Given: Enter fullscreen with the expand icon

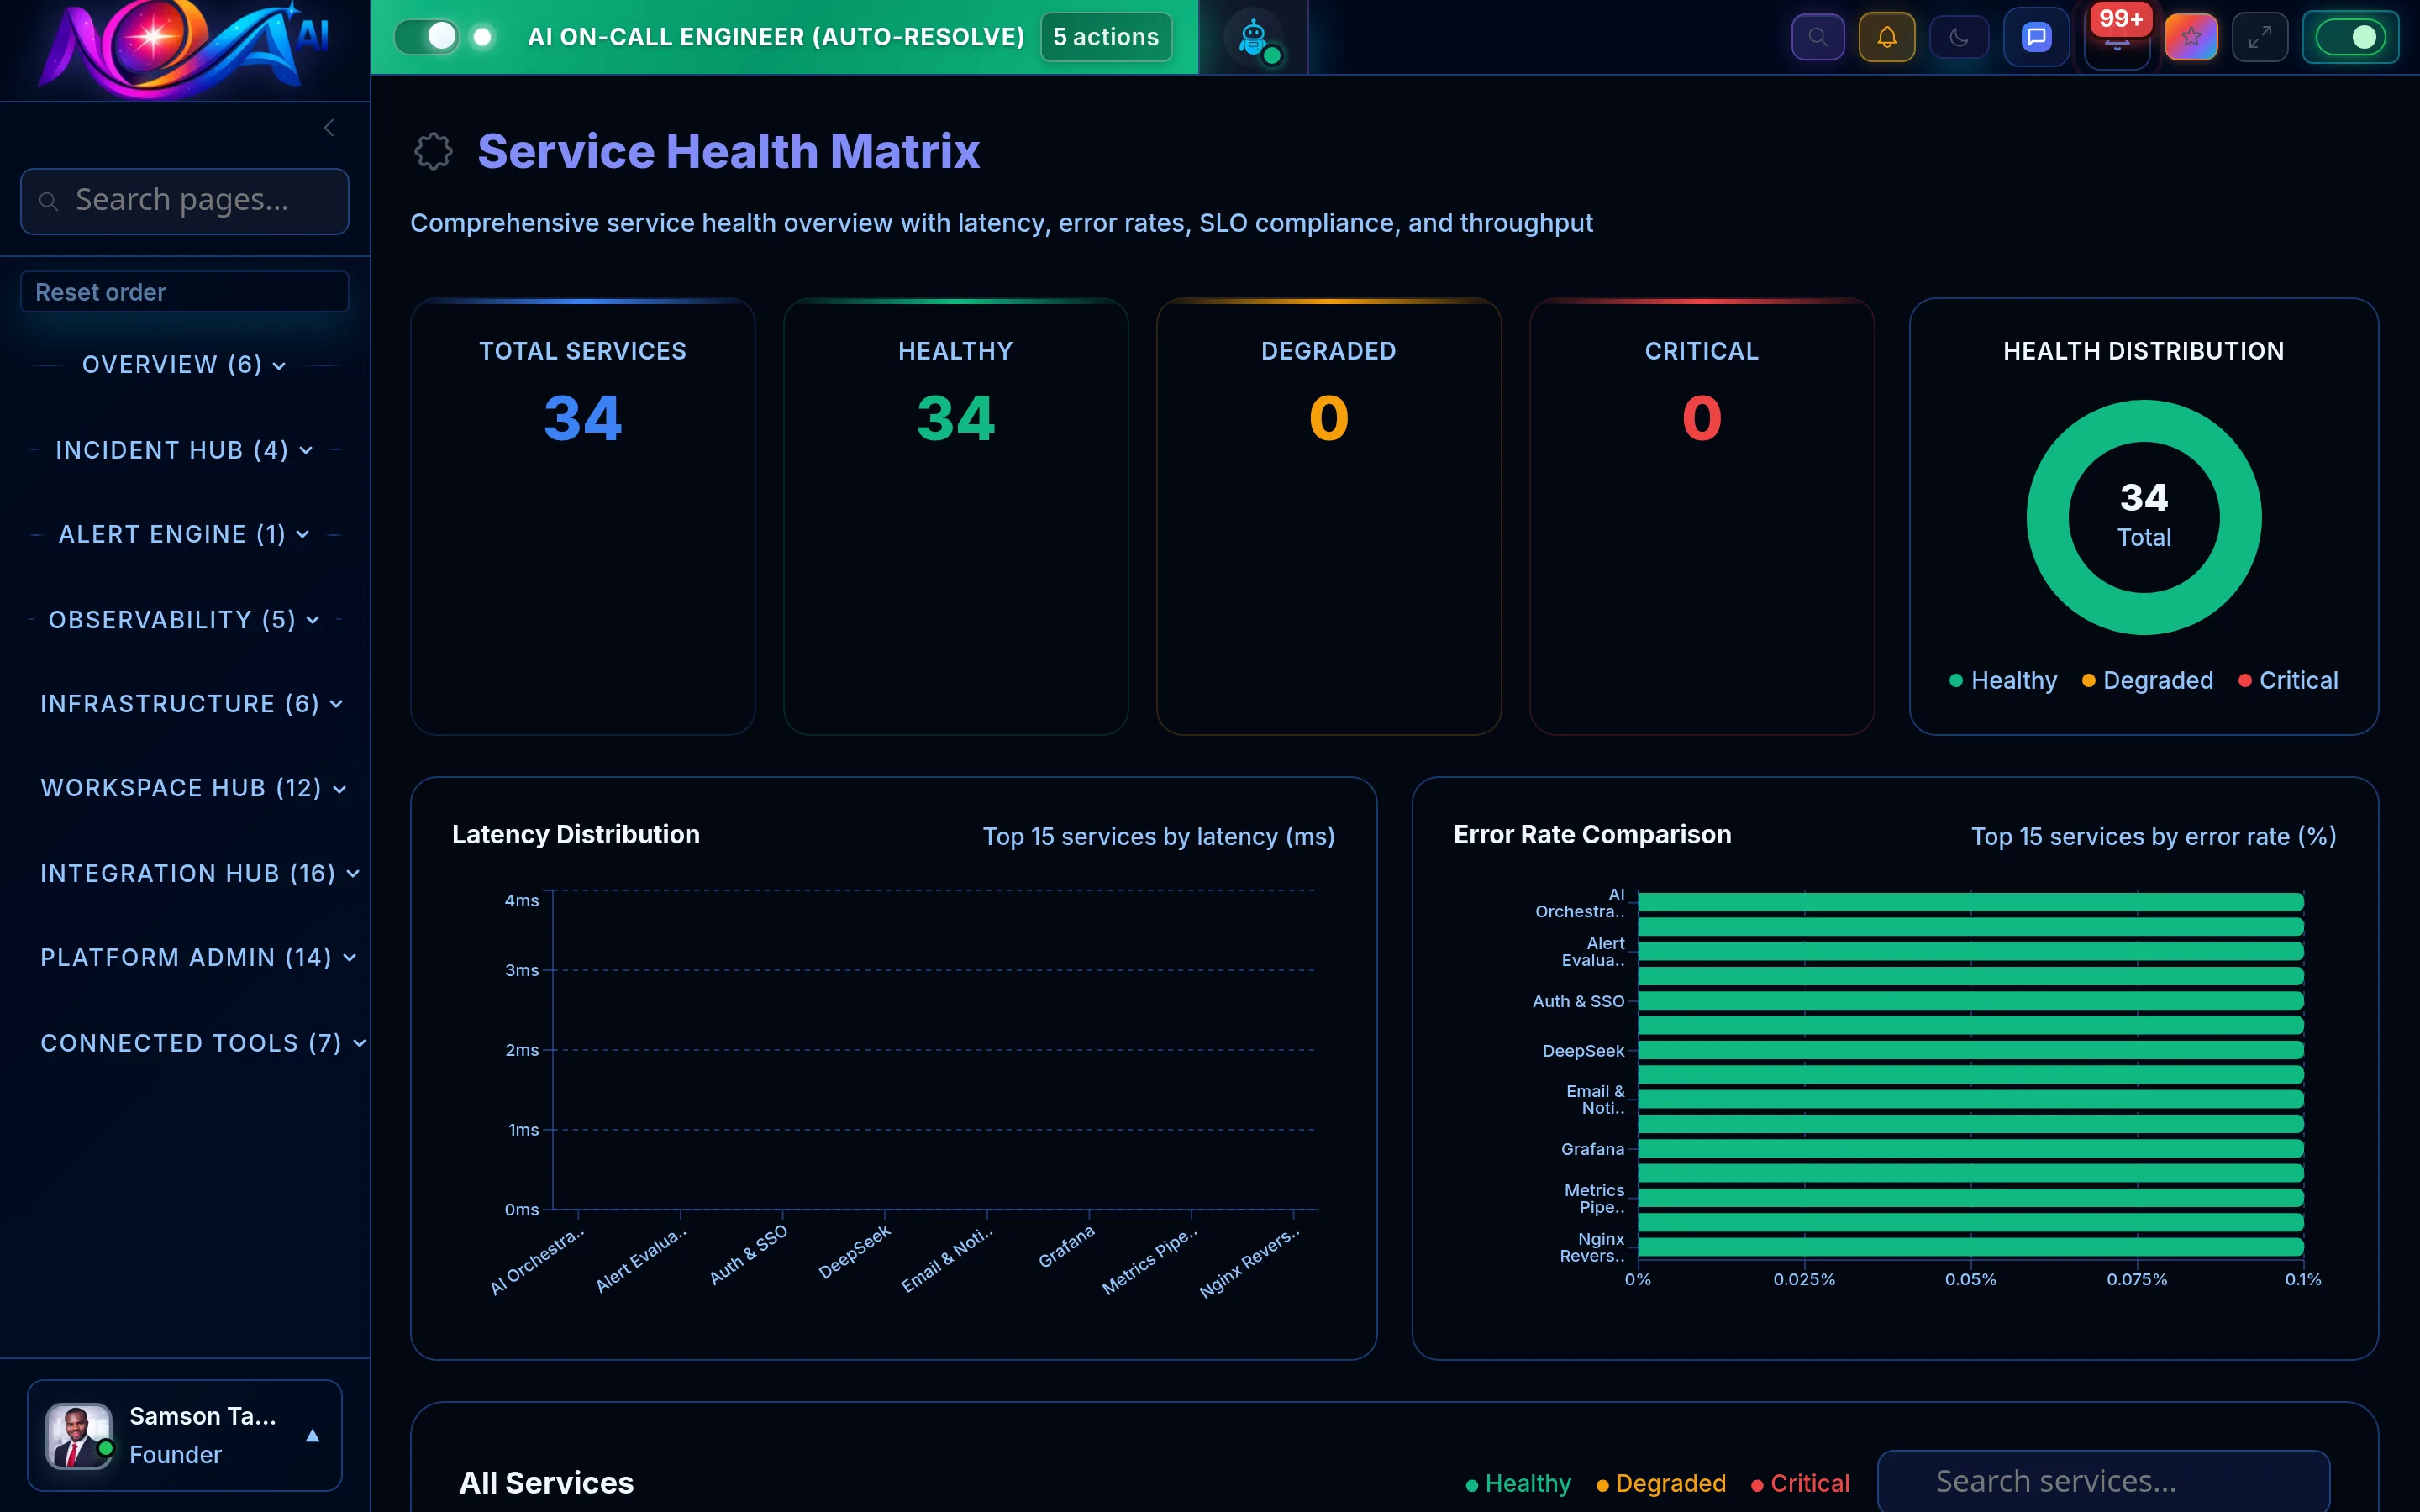Looking at the screenshot, I should point(2260,36).
